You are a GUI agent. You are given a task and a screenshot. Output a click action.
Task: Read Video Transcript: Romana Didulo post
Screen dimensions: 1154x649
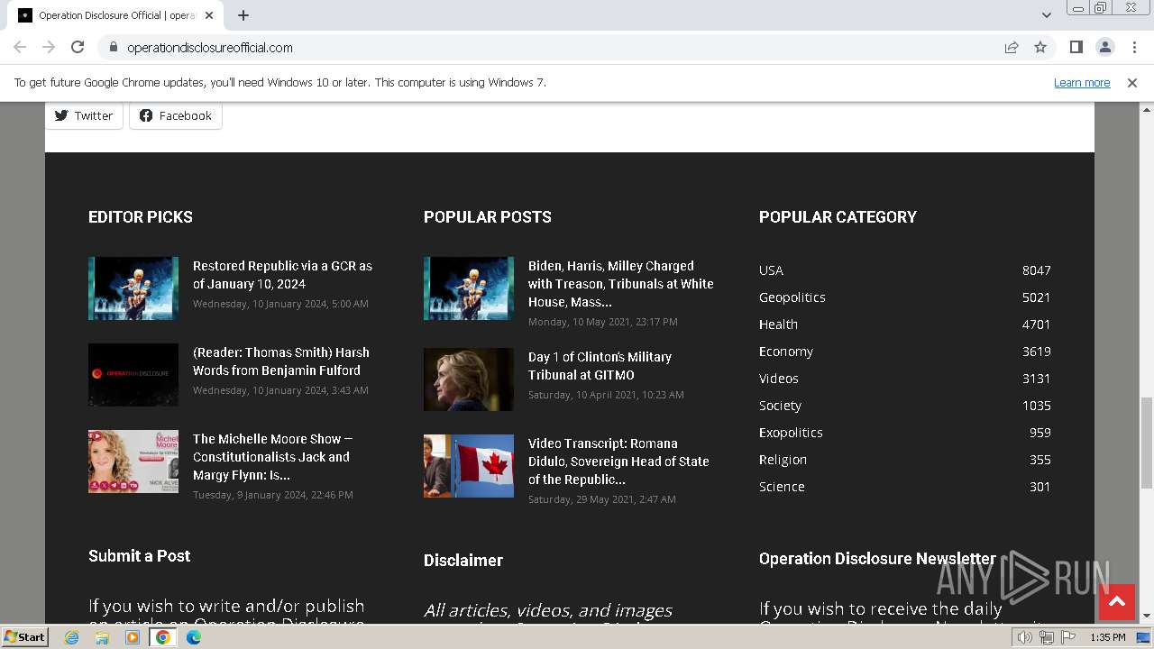(618, 462)
